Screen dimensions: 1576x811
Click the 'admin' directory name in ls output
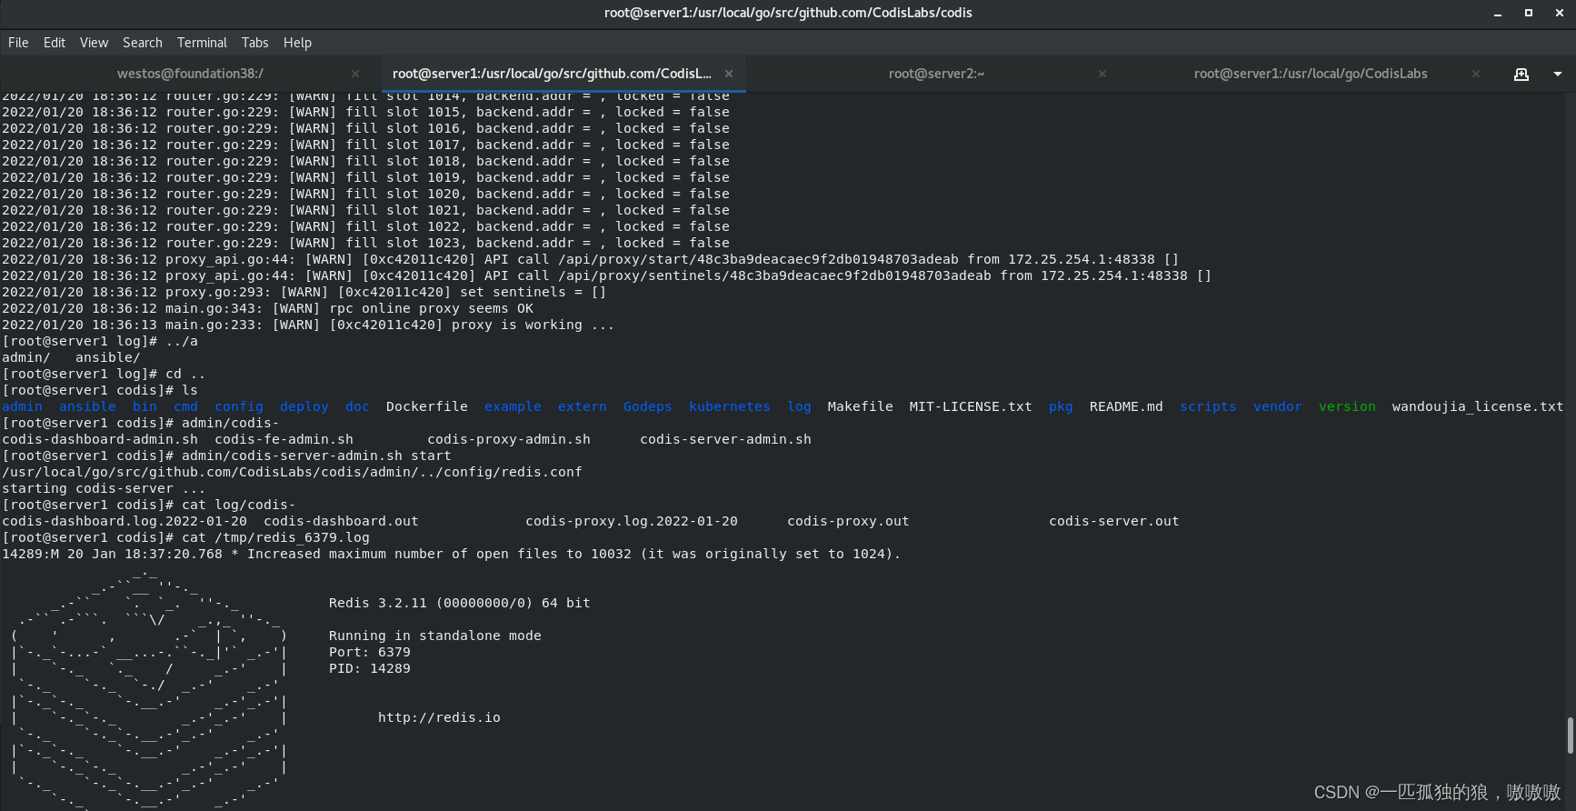pyautogui.click(x=22, y=406)
